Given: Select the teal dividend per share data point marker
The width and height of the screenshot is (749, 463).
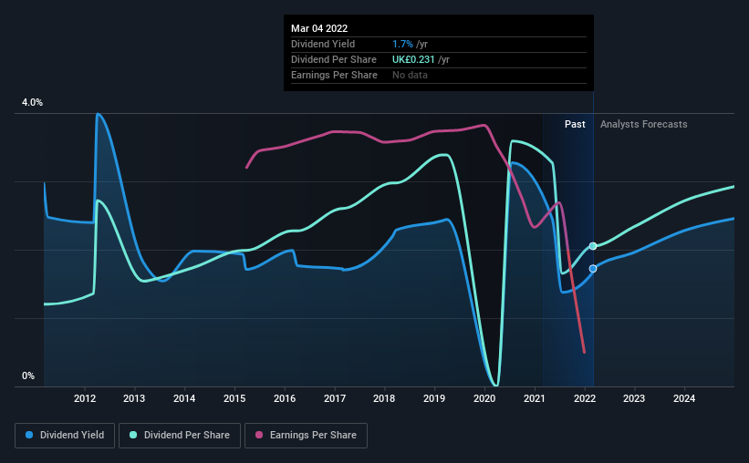Looking at the screenshot, I should click(x=593, y=246).
